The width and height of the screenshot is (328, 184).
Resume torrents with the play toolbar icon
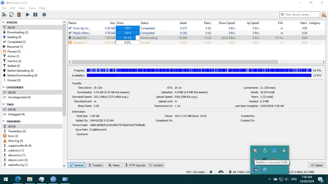pyautogui.click(x=28, y=15)
